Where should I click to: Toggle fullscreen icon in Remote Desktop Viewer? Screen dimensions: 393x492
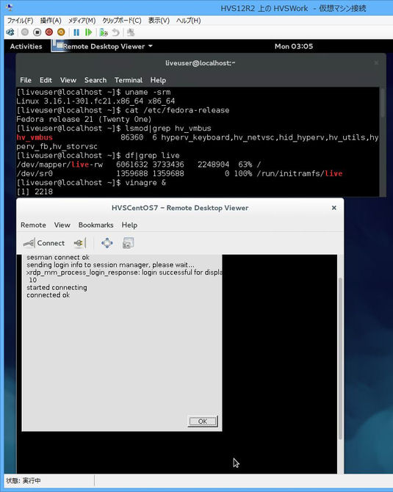pyautogui.click(x=107, y=243)
